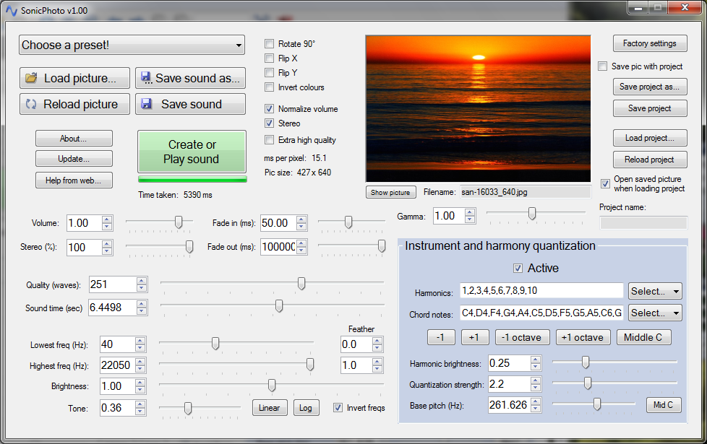The width and height of the screenshot is (707, 444).
Task: Click the Load picture folder icon button
Action: [x=31, y=78]
